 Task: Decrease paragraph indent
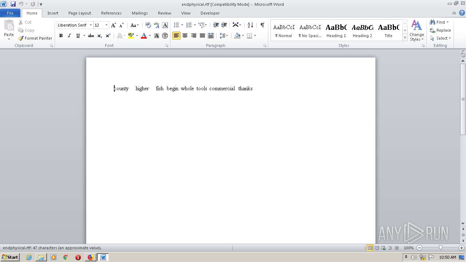pos(216,25)
